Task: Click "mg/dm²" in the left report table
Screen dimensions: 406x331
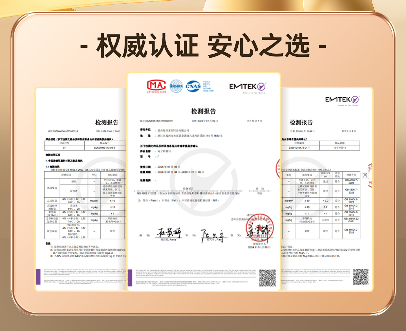Action: tap(94, 201)
